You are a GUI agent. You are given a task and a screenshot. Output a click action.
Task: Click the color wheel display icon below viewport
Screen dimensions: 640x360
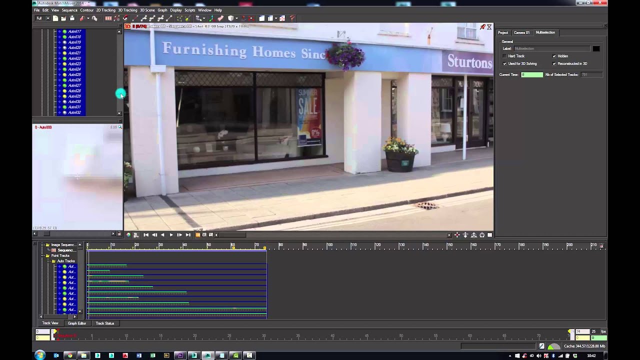coord(128,235)
